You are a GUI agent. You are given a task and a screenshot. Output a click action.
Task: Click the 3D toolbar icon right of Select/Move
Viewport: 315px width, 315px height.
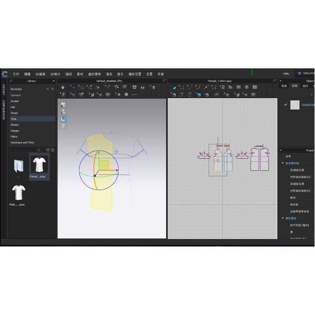[81, 87]
